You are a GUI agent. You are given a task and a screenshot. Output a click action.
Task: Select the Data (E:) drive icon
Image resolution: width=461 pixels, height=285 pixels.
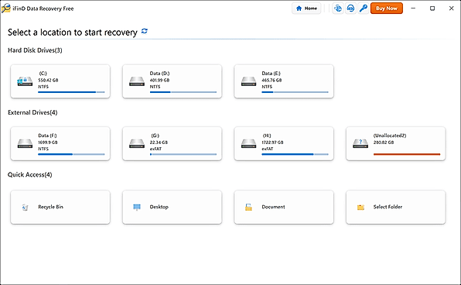pos(249,81)
